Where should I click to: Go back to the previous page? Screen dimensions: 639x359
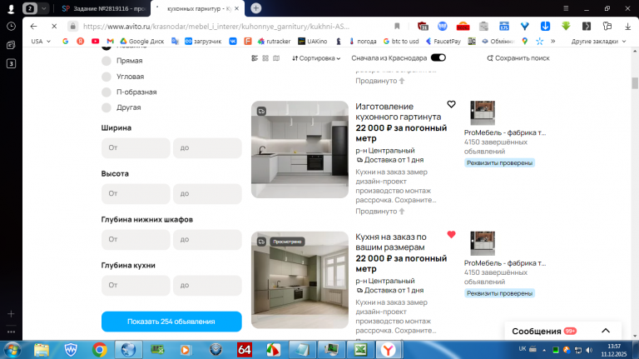point(33,26)
